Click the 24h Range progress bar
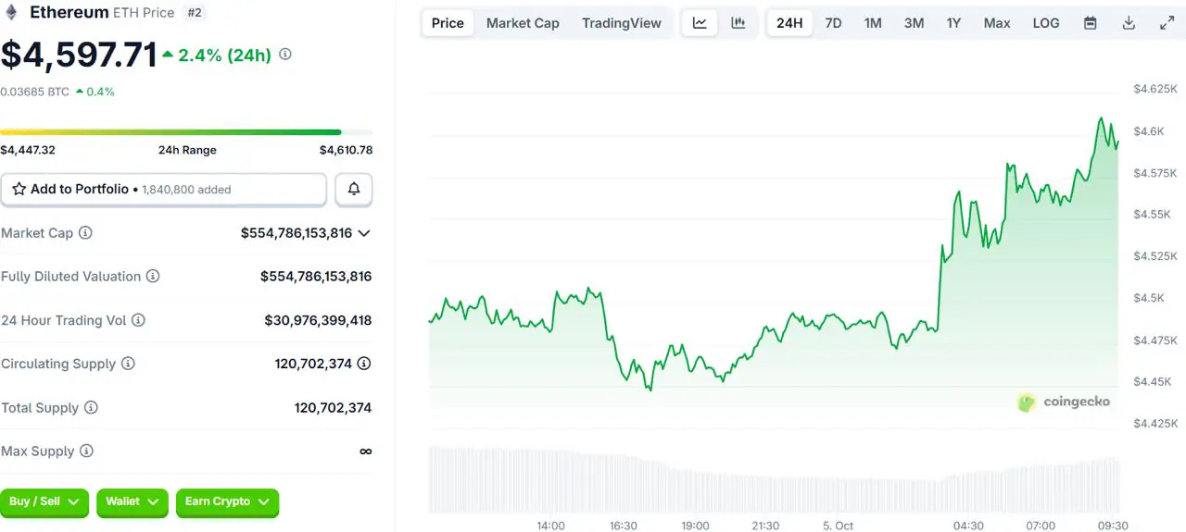This screenshot has height=532, width=1186. [185, 132]
